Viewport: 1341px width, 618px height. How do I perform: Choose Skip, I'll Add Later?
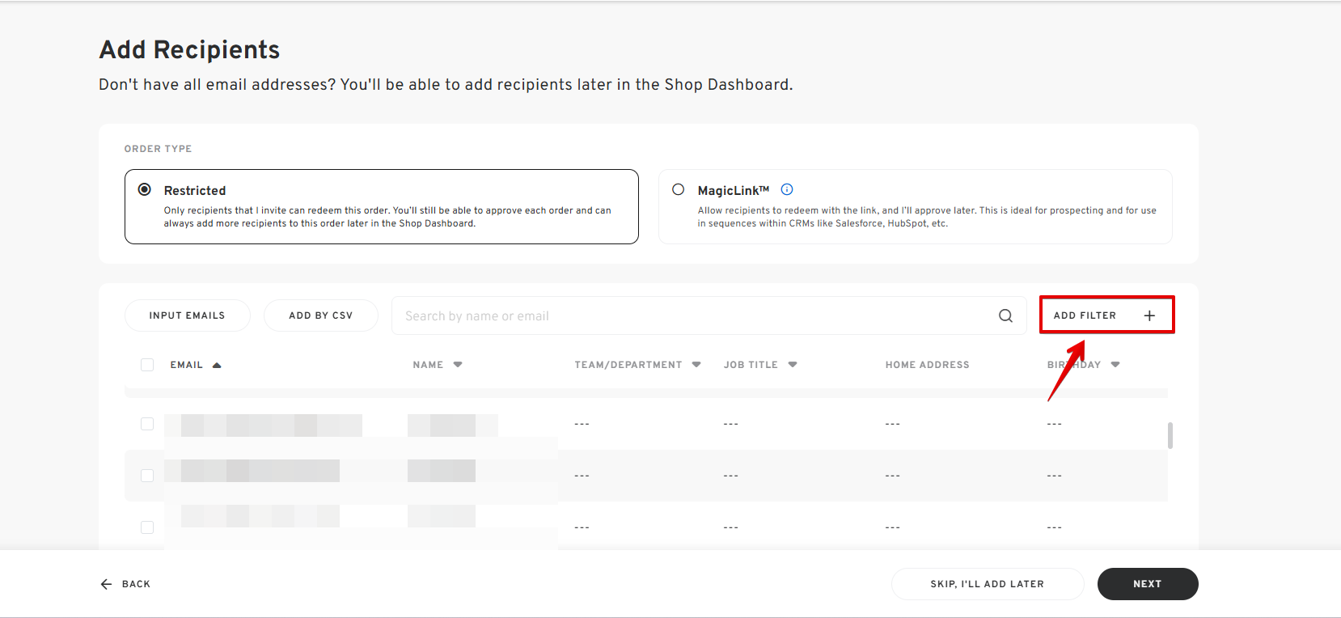[987, 584]
